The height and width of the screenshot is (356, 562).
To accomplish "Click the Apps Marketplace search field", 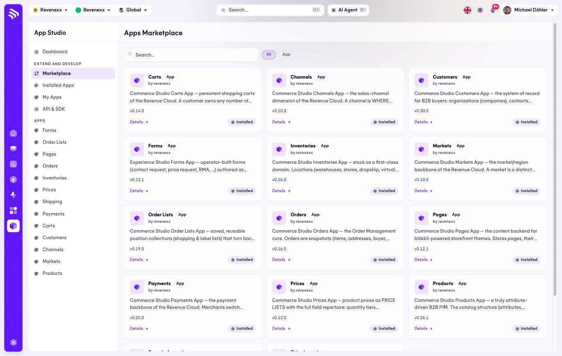I will click(x=191, y=55).
